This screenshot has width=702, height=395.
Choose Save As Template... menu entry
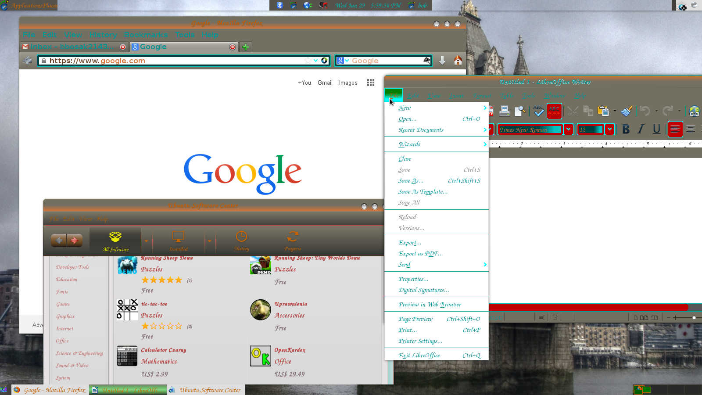pyautogui.click(x=437, y=191)
